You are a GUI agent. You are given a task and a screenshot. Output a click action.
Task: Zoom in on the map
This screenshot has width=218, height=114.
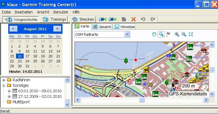click(x=177, y=34)
